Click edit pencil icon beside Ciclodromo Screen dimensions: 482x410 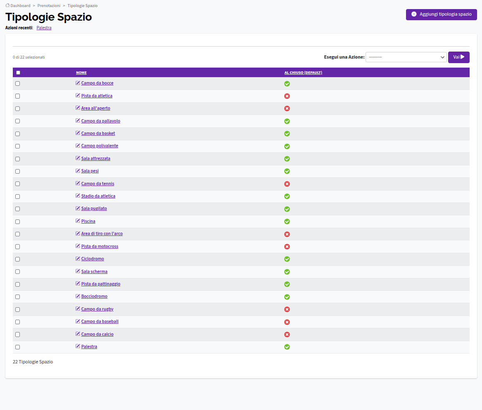(78, 259)
